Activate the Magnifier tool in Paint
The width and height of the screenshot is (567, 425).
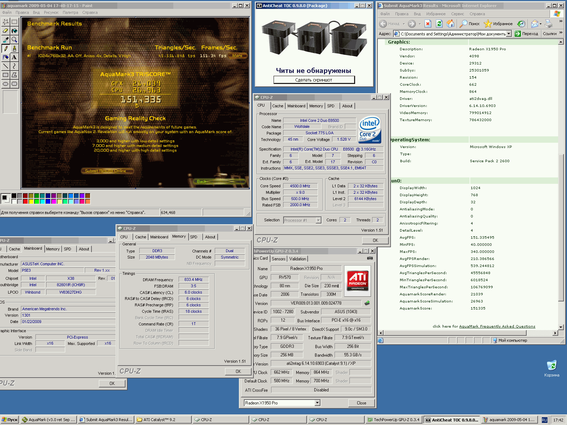(x=14, y=39)
